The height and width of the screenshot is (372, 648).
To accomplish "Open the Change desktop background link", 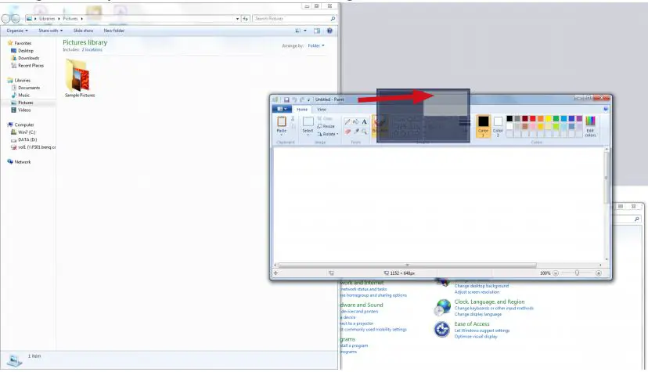I will (x=481, y=286).
